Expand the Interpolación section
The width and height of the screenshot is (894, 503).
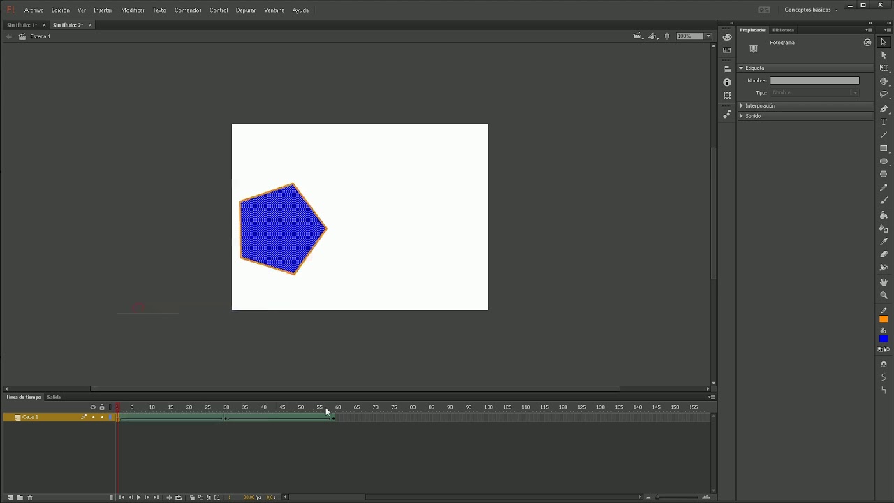tap(741, 106)
